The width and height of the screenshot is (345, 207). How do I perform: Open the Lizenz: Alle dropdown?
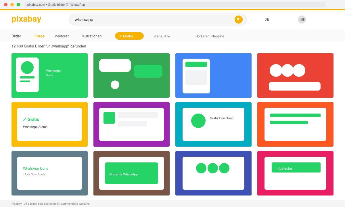[x=161, y=36]
